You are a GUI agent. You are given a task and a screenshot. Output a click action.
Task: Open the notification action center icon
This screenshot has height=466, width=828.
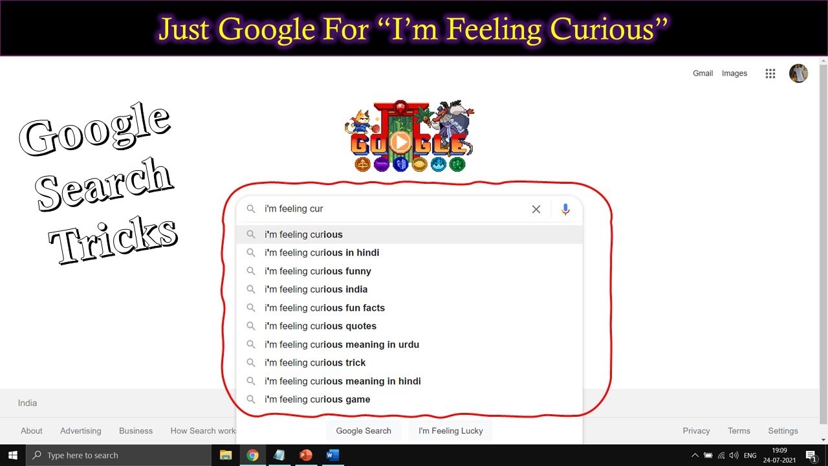point(811,456)
